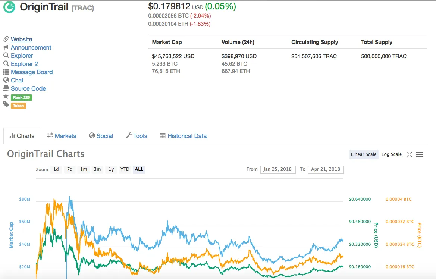This screenshot has height=279, width=436.
Task: Click the tag icon beside Token badge
Action: [x=6, y=104]
